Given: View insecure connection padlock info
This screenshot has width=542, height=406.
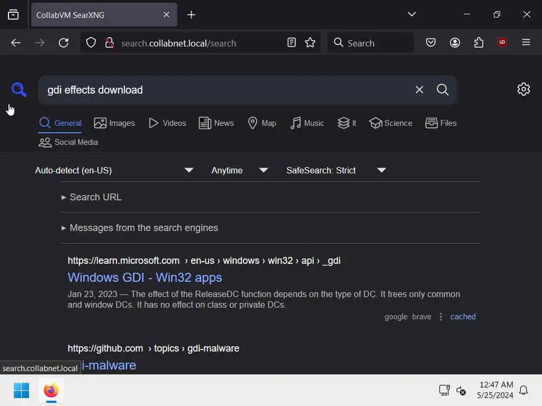Looking at the screenshot, I should point(110,43).
